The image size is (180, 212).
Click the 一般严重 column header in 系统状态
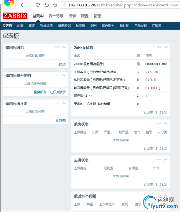click(x=122, y=132)
